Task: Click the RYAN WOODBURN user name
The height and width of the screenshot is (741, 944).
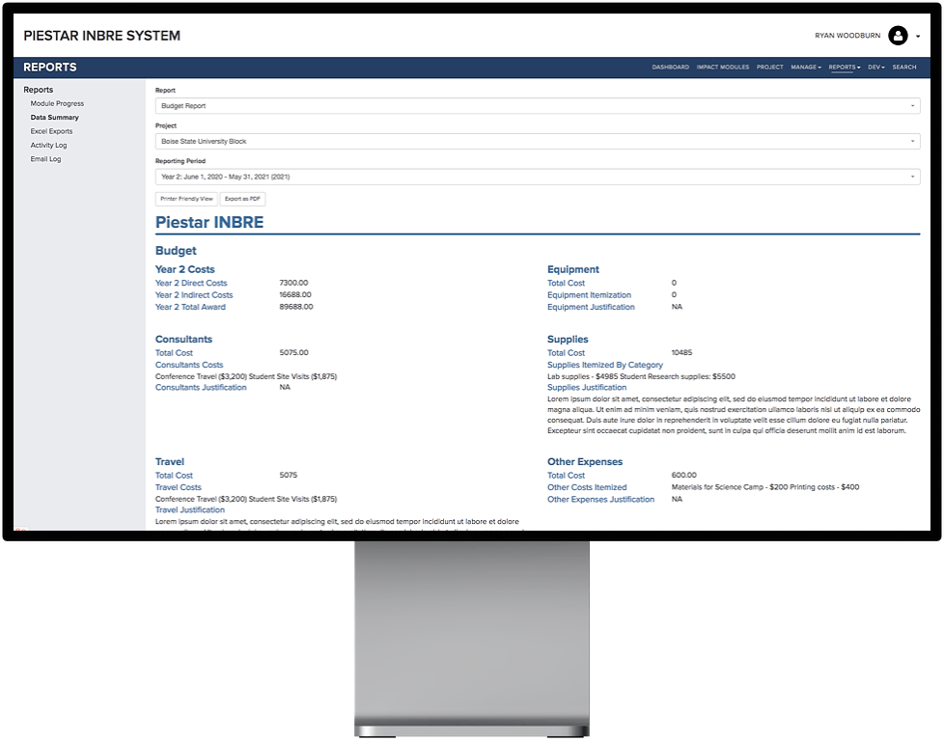Action: [847, 36]
